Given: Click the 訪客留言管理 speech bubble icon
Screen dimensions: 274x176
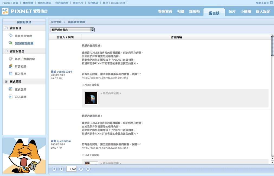Looking at the screenshot, I should (x=11, y=36).
